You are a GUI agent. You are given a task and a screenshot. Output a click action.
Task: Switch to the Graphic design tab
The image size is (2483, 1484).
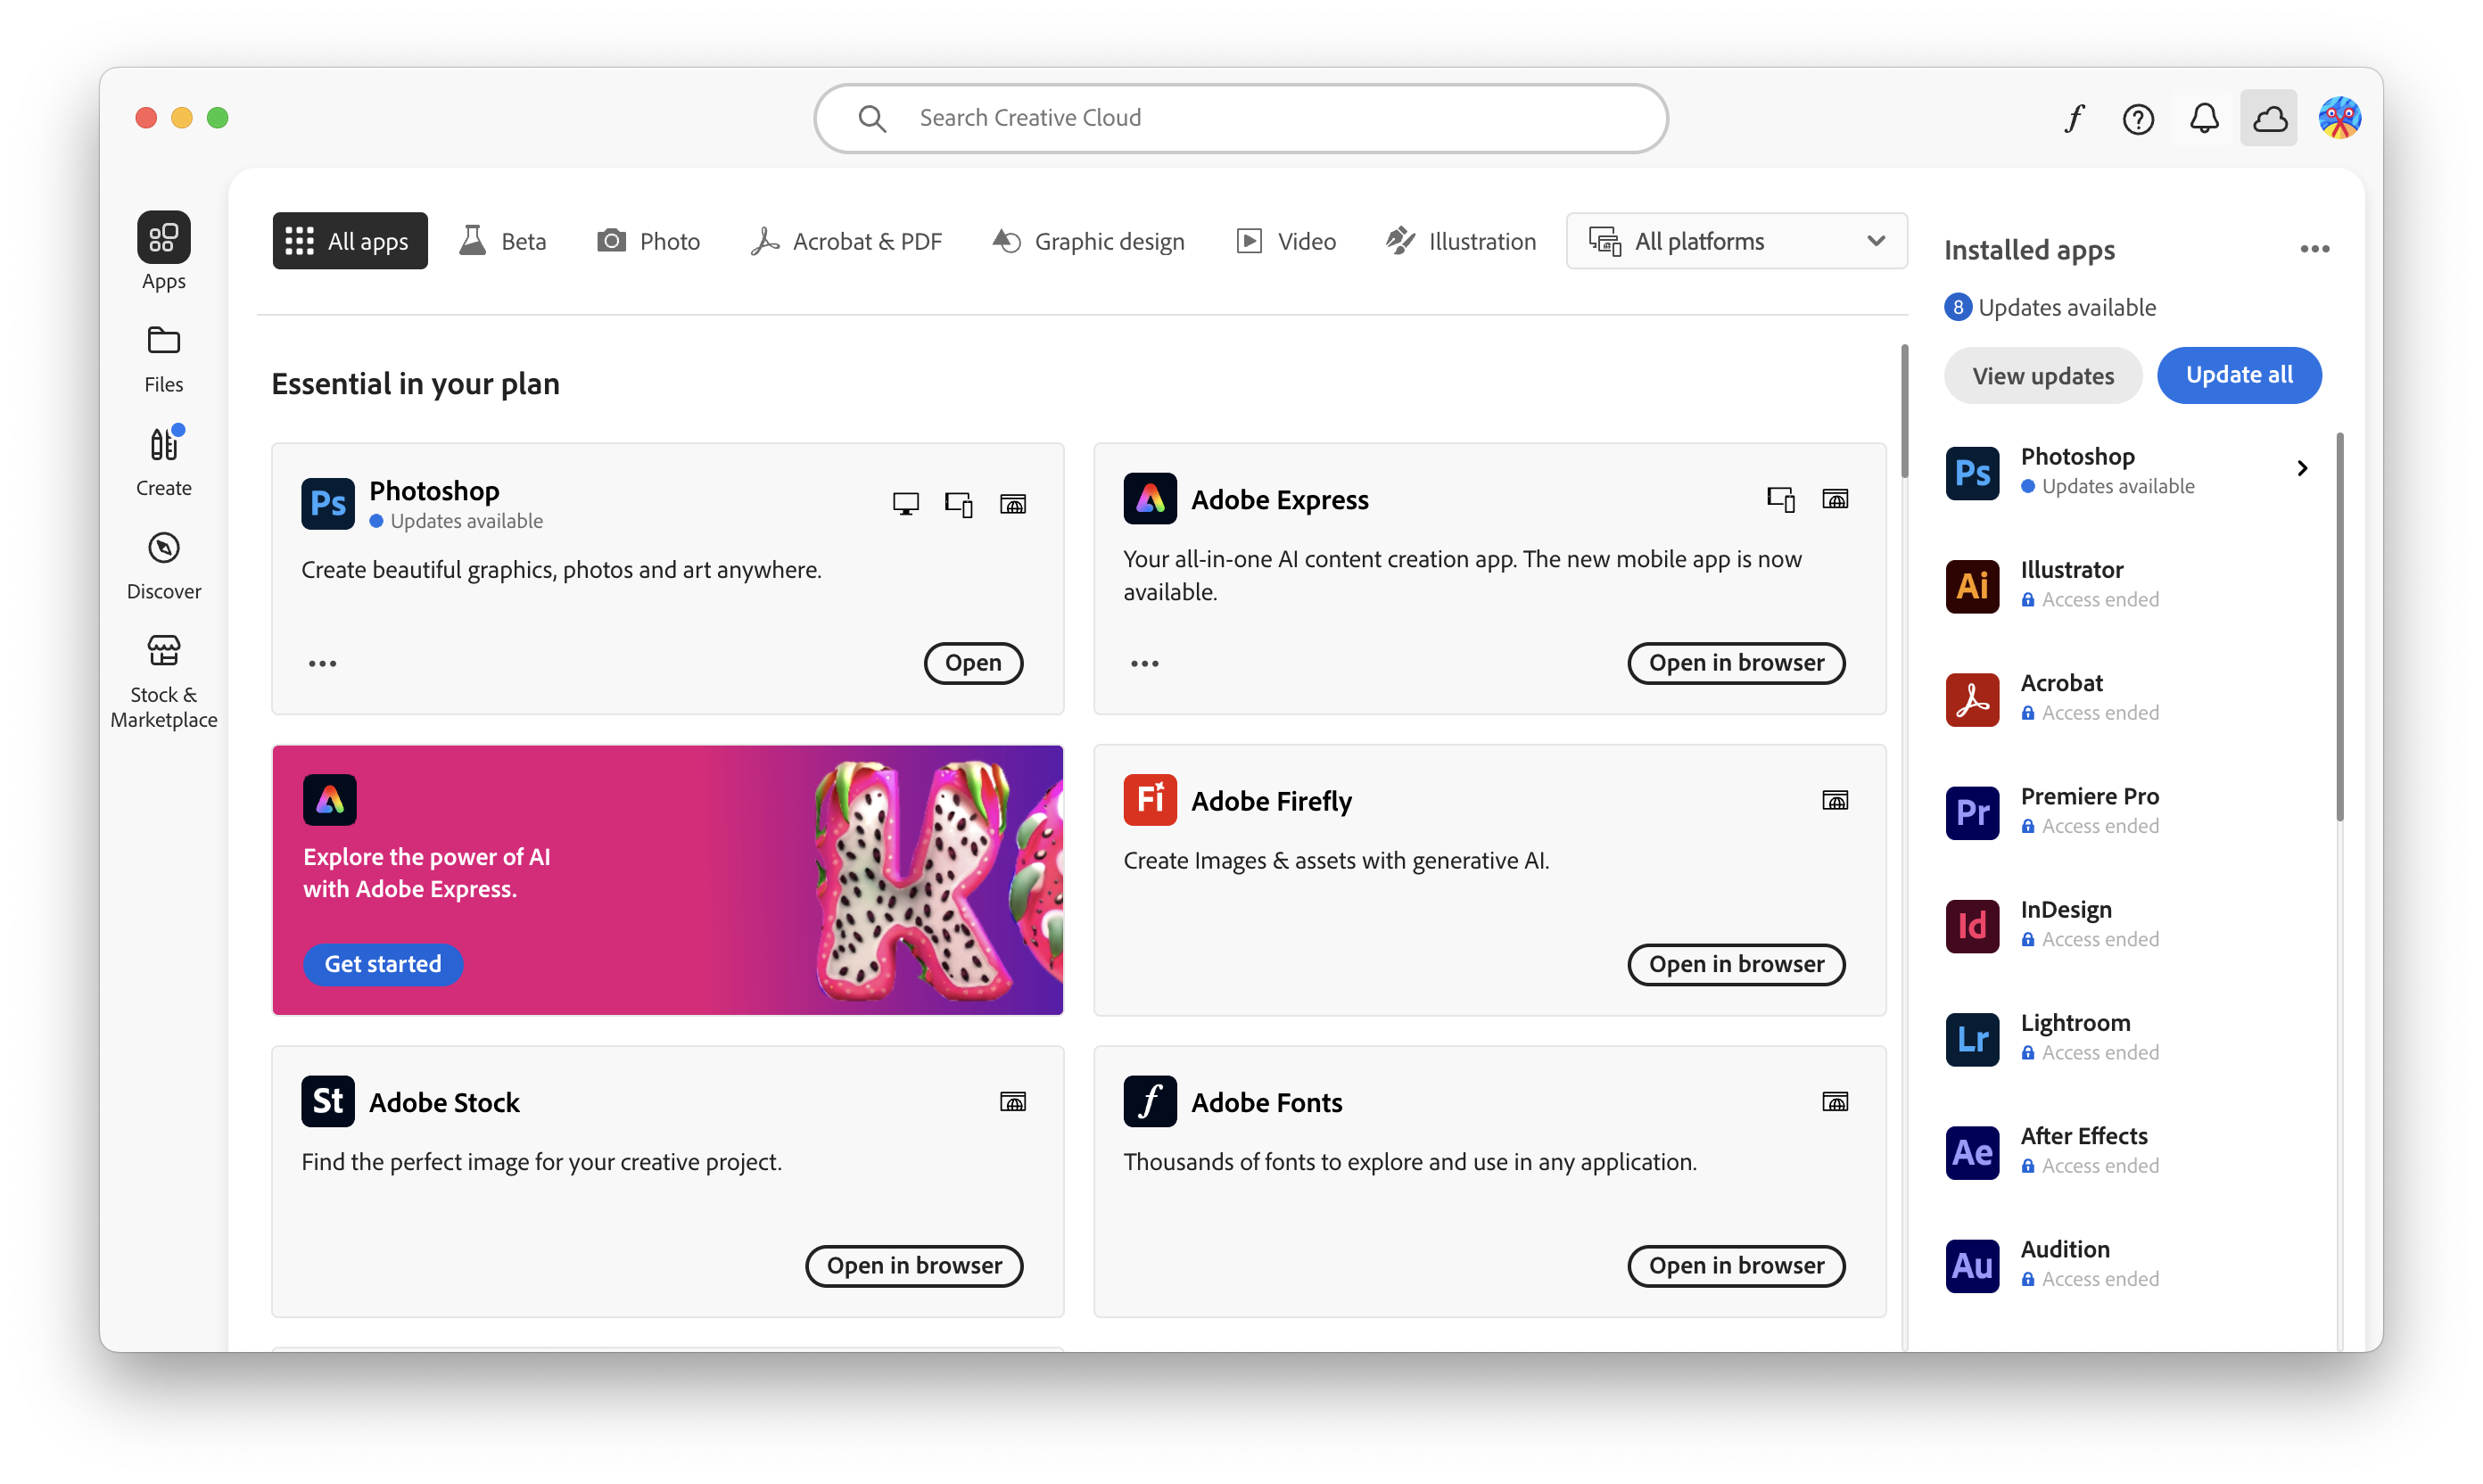click(x=1088, y=241)
